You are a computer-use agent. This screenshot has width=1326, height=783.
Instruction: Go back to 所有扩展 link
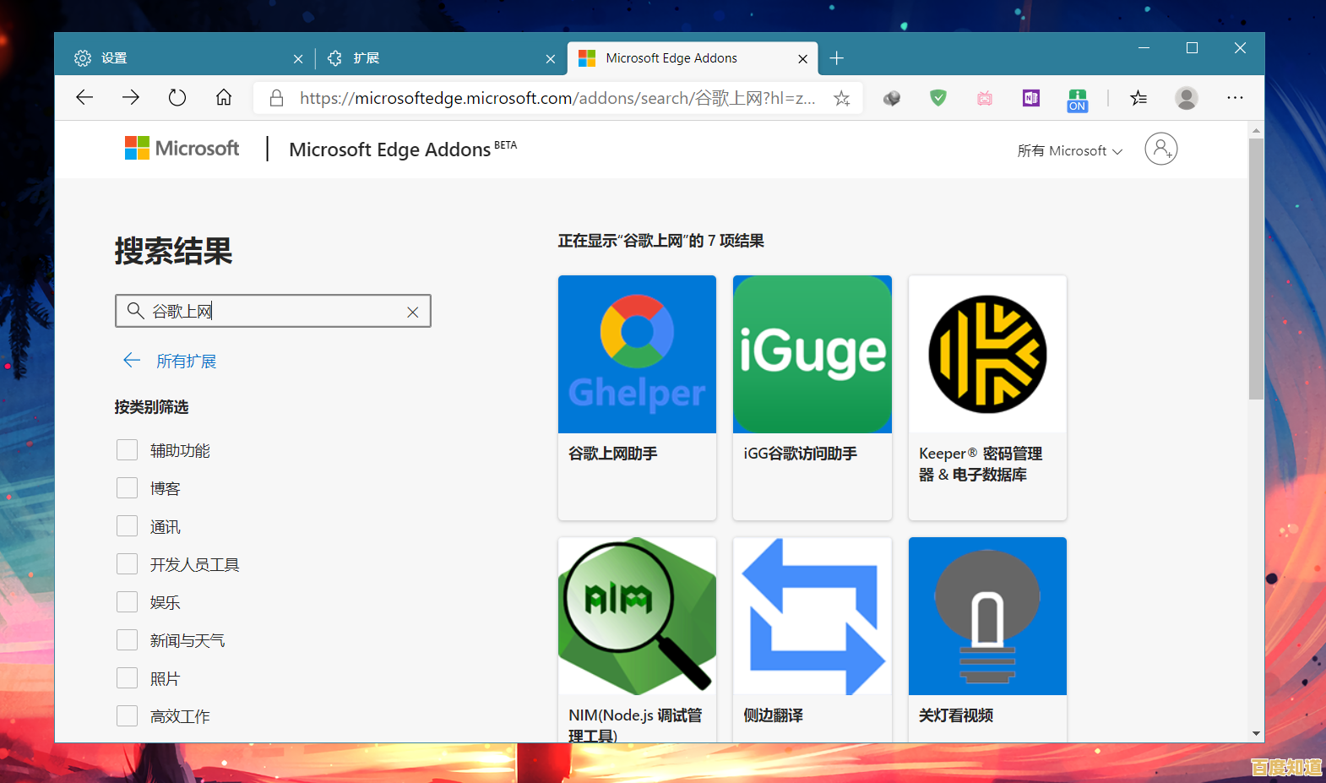(186, 362)
